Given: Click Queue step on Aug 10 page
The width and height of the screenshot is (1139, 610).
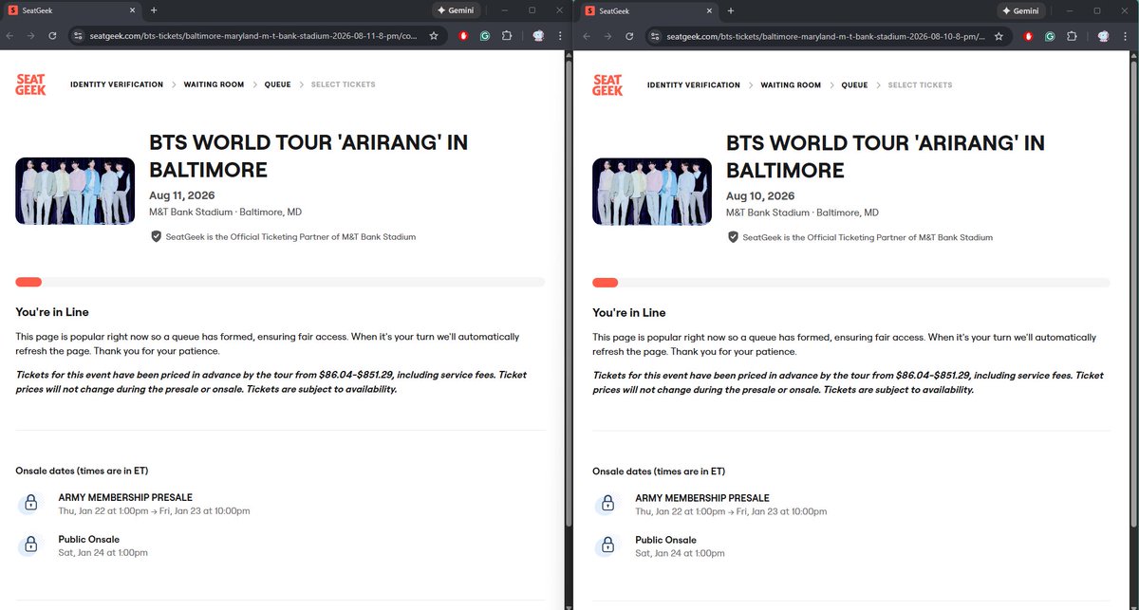Looking at the screenshot, I should (x=854, y=84).
